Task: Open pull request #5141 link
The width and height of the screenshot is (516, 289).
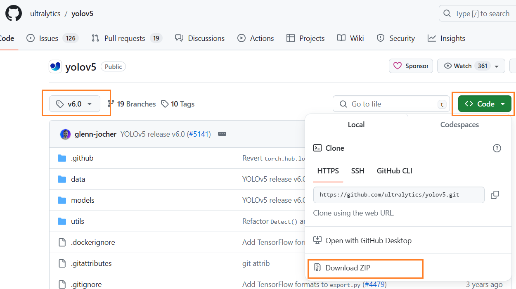Action: point(199,134)
